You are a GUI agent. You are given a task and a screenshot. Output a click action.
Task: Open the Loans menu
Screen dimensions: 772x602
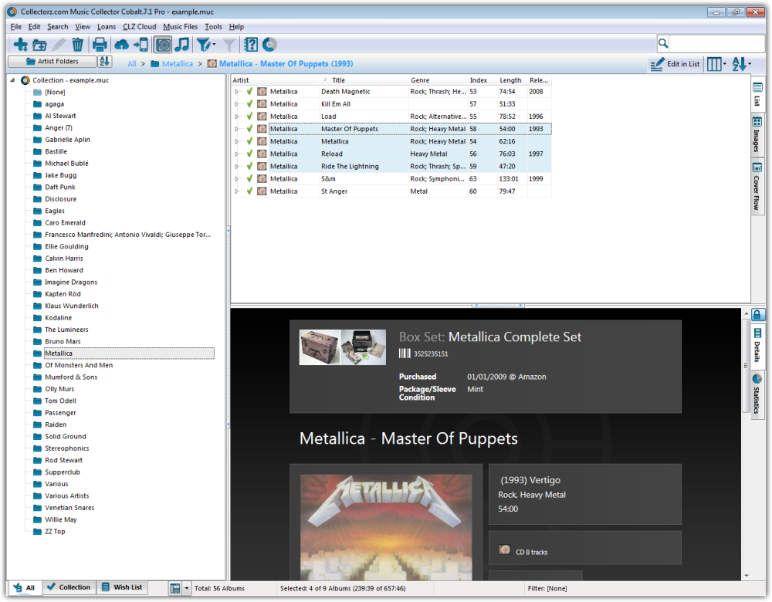[107, 26]
